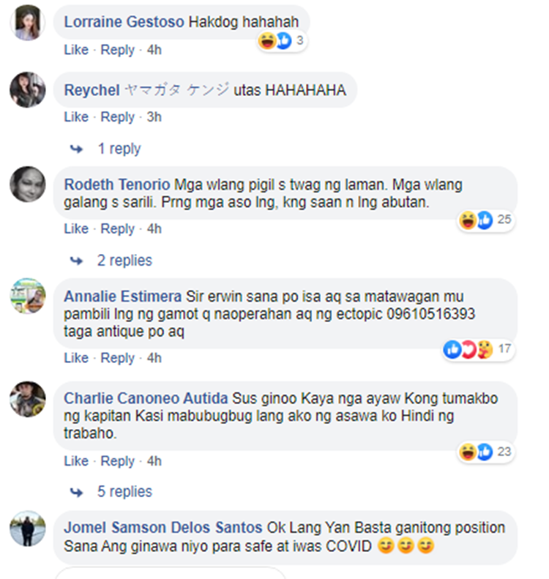The width and height of the screenshot is (549, 579).
Task: Open Rodeth Tenorio's profile picture
Action: [x=28, y=184]
